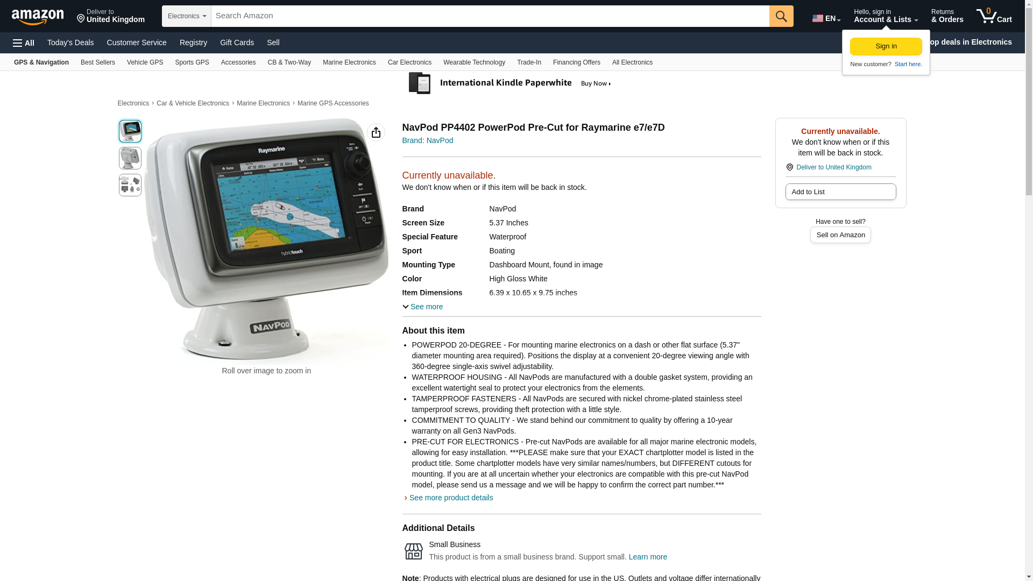Open Today's Deals menu item
Viewport: 1033px width, 581px height.
pyautogui.click(x=70, y=42)
